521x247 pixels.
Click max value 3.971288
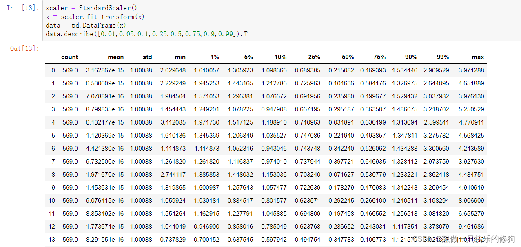[471, 70]
